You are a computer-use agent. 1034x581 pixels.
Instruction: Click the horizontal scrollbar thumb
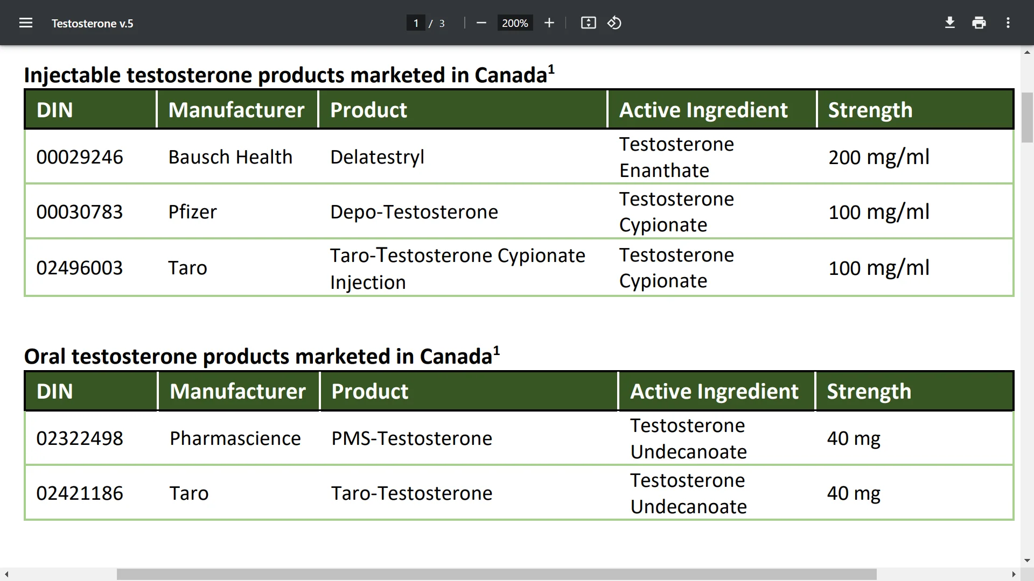(497, 575)
